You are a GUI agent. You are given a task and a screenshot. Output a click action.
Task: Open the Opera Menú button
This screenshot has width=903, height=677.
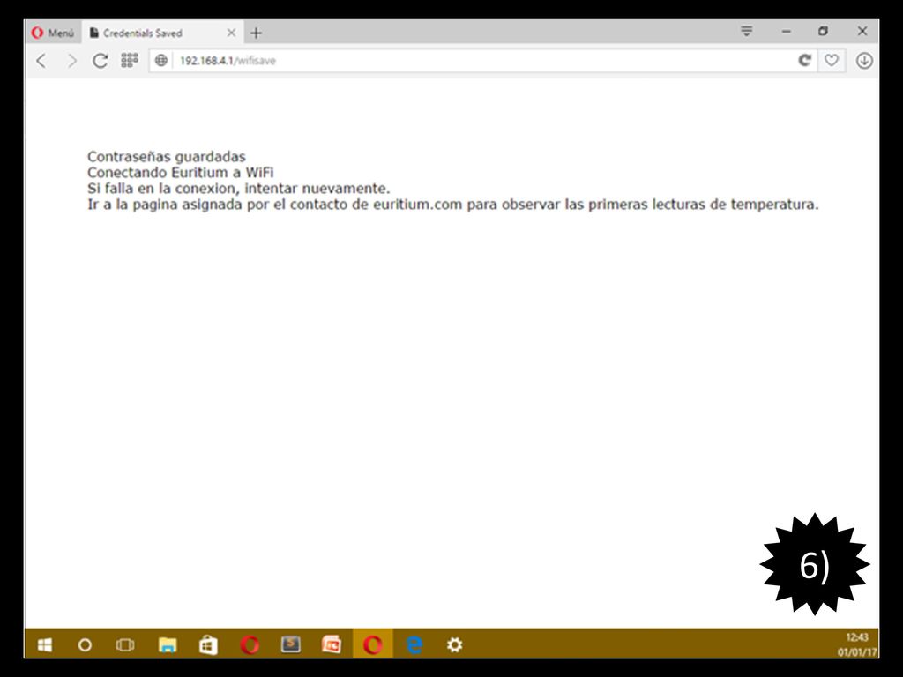click(53, 33)
